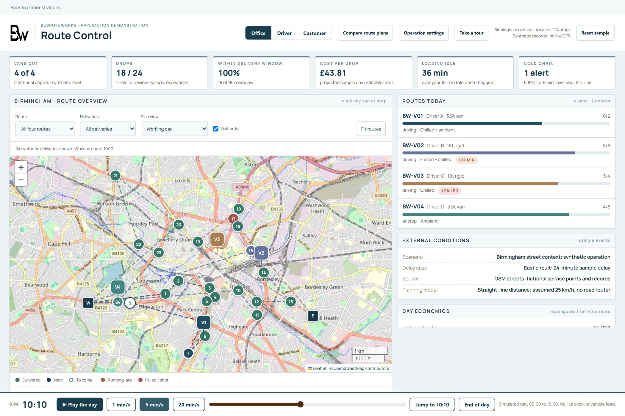
Task: Select the W depot marker
Action: tap(88, 303)
